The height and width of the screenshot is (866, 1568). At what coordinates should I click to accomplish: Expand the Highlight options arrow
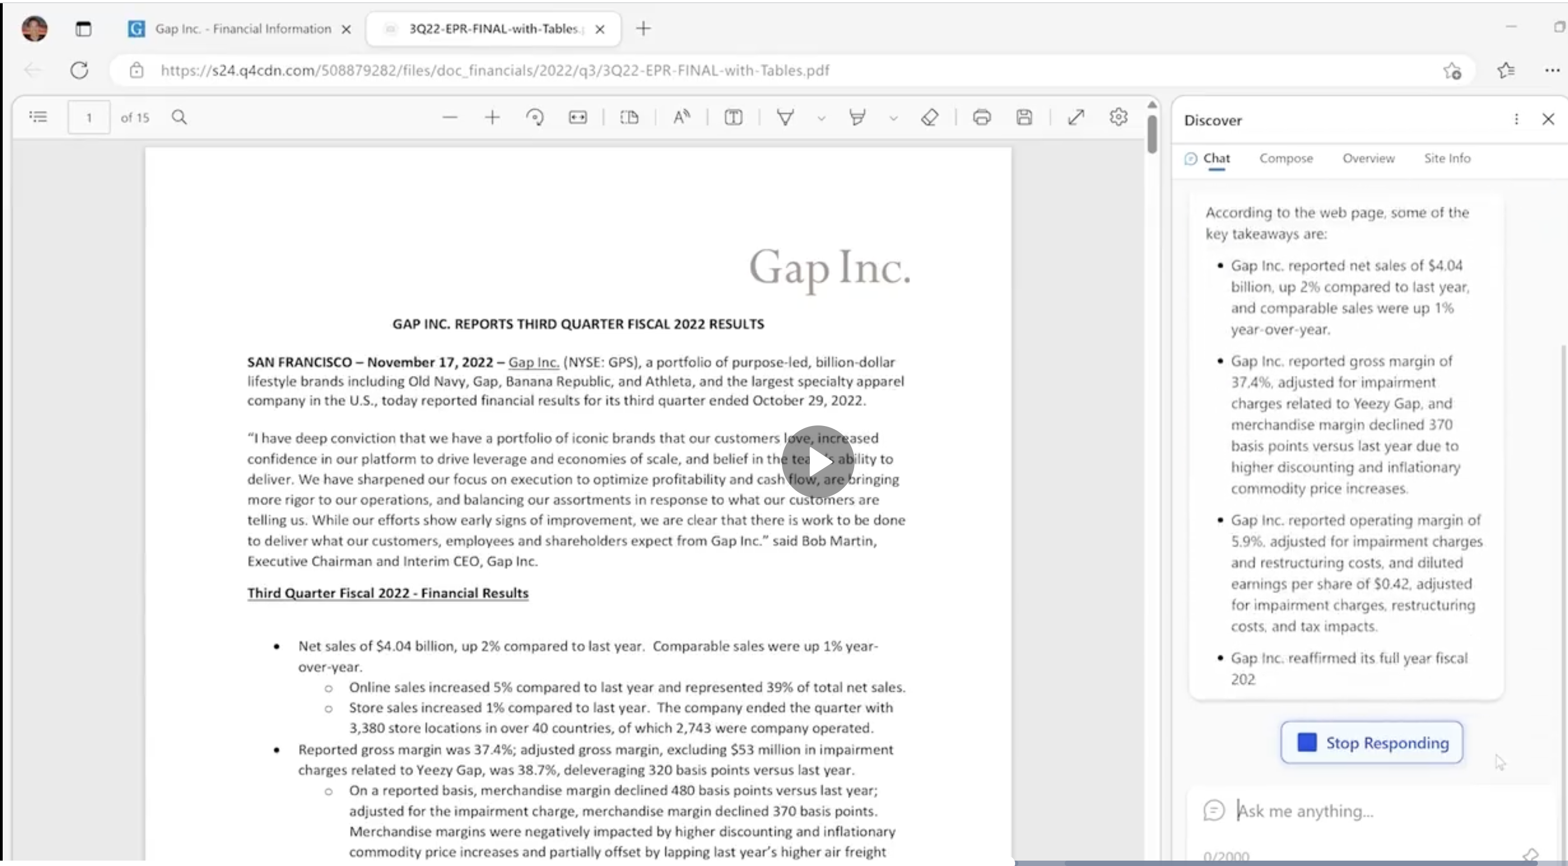tap(893, 118)
